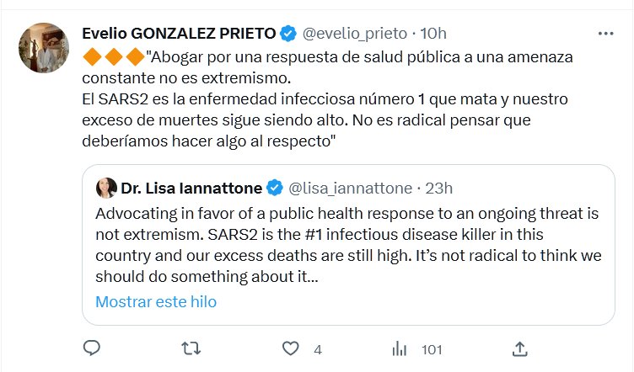Share the tweet using the share icon
Image resolution: width=634 pixels, height=372 pixels.
[x=520, y=348]
